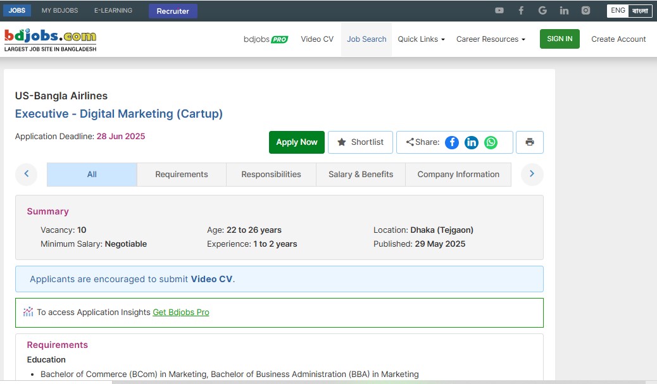This screenshot has width=657, height=384.
Task: Switch to Salary & Benefits tab
Action: pos(361,174)
